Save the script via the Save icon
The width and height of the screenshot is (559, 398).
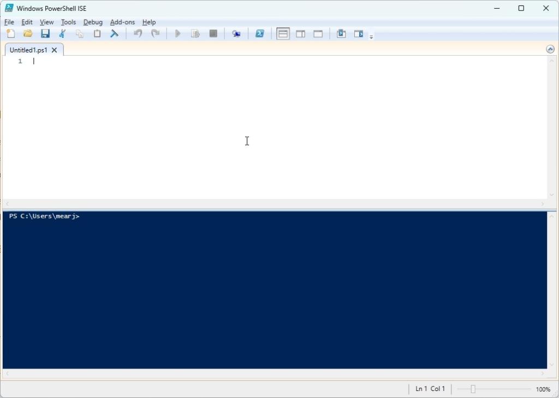tap(45, 33)
